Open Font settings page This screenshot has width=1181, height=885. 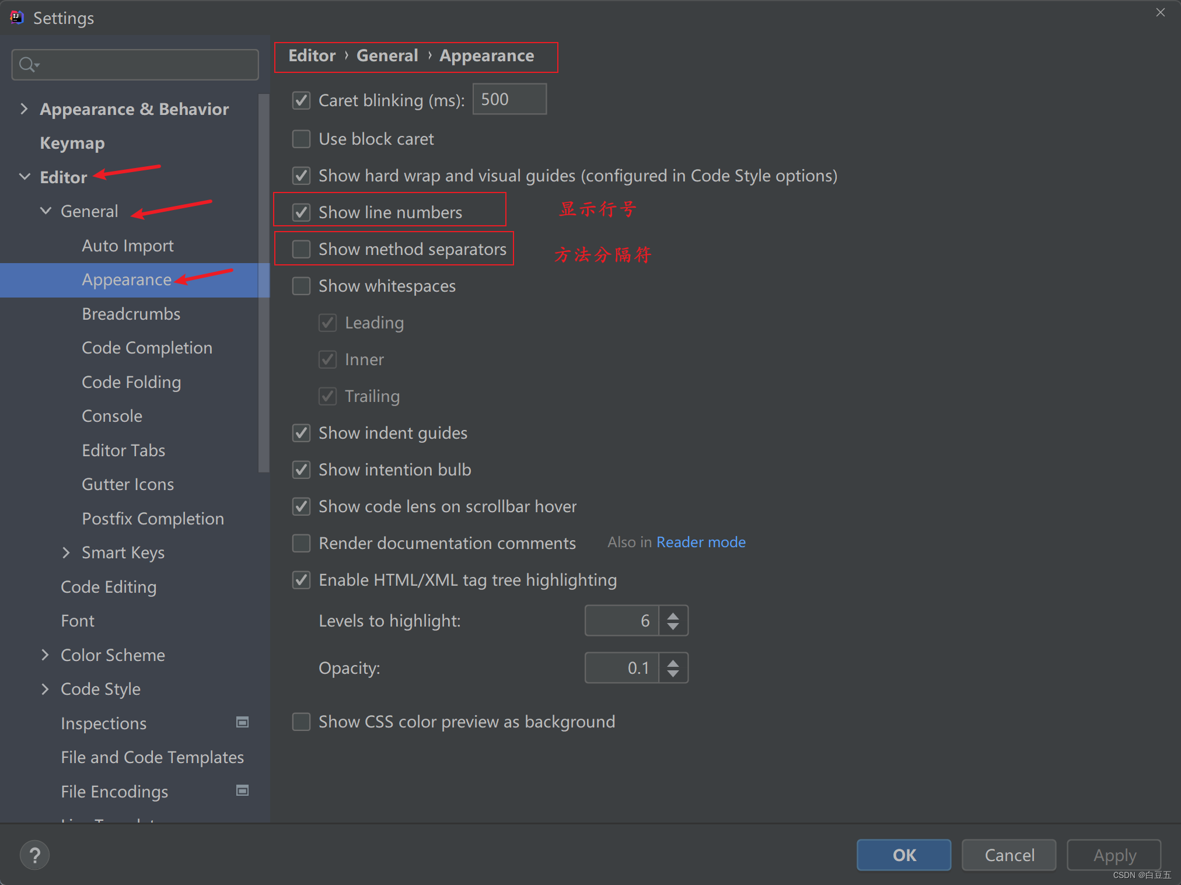[78, 621]
